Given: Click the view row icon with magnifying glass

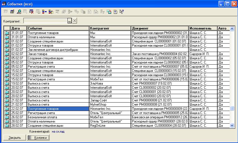Looking at the screenshot, I should coord(19,12).
